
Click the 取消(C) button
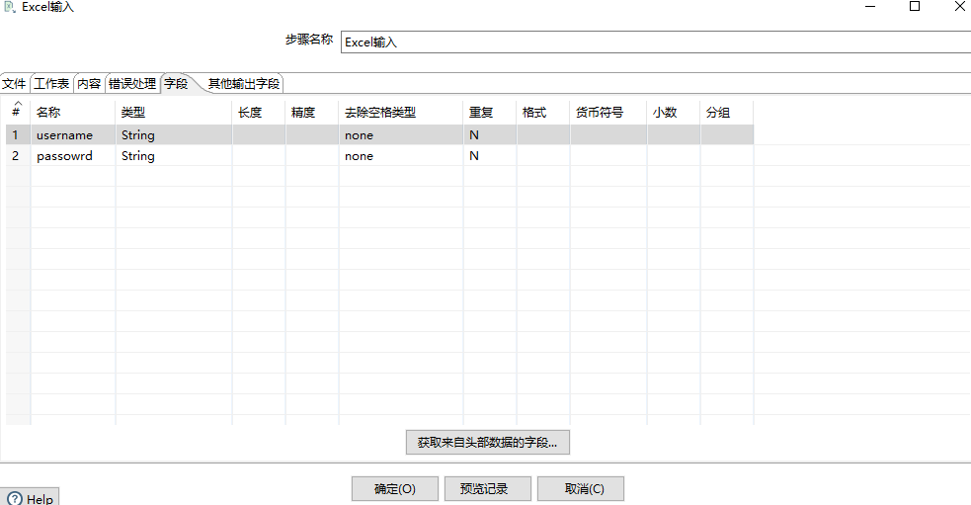581,489
